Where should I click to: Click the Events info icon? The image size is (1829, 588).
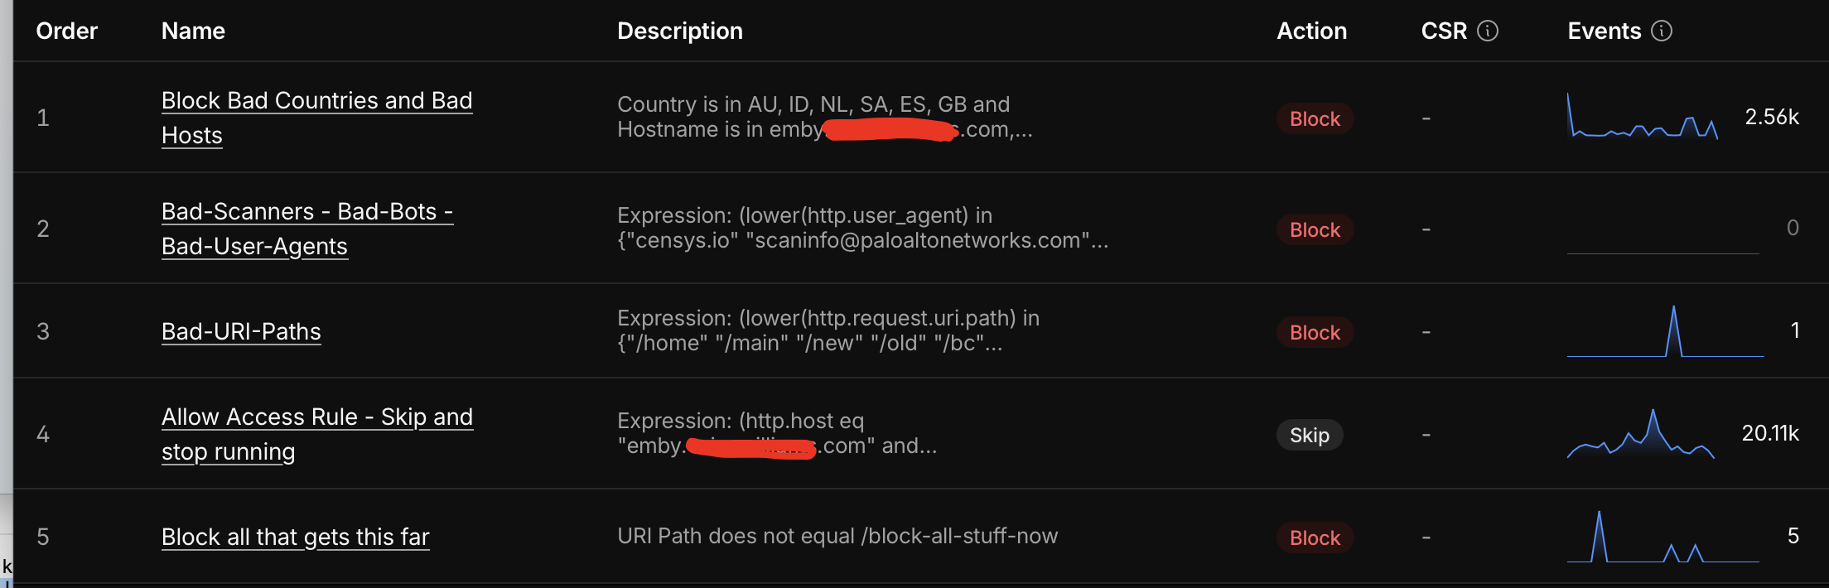(1662, 31)
